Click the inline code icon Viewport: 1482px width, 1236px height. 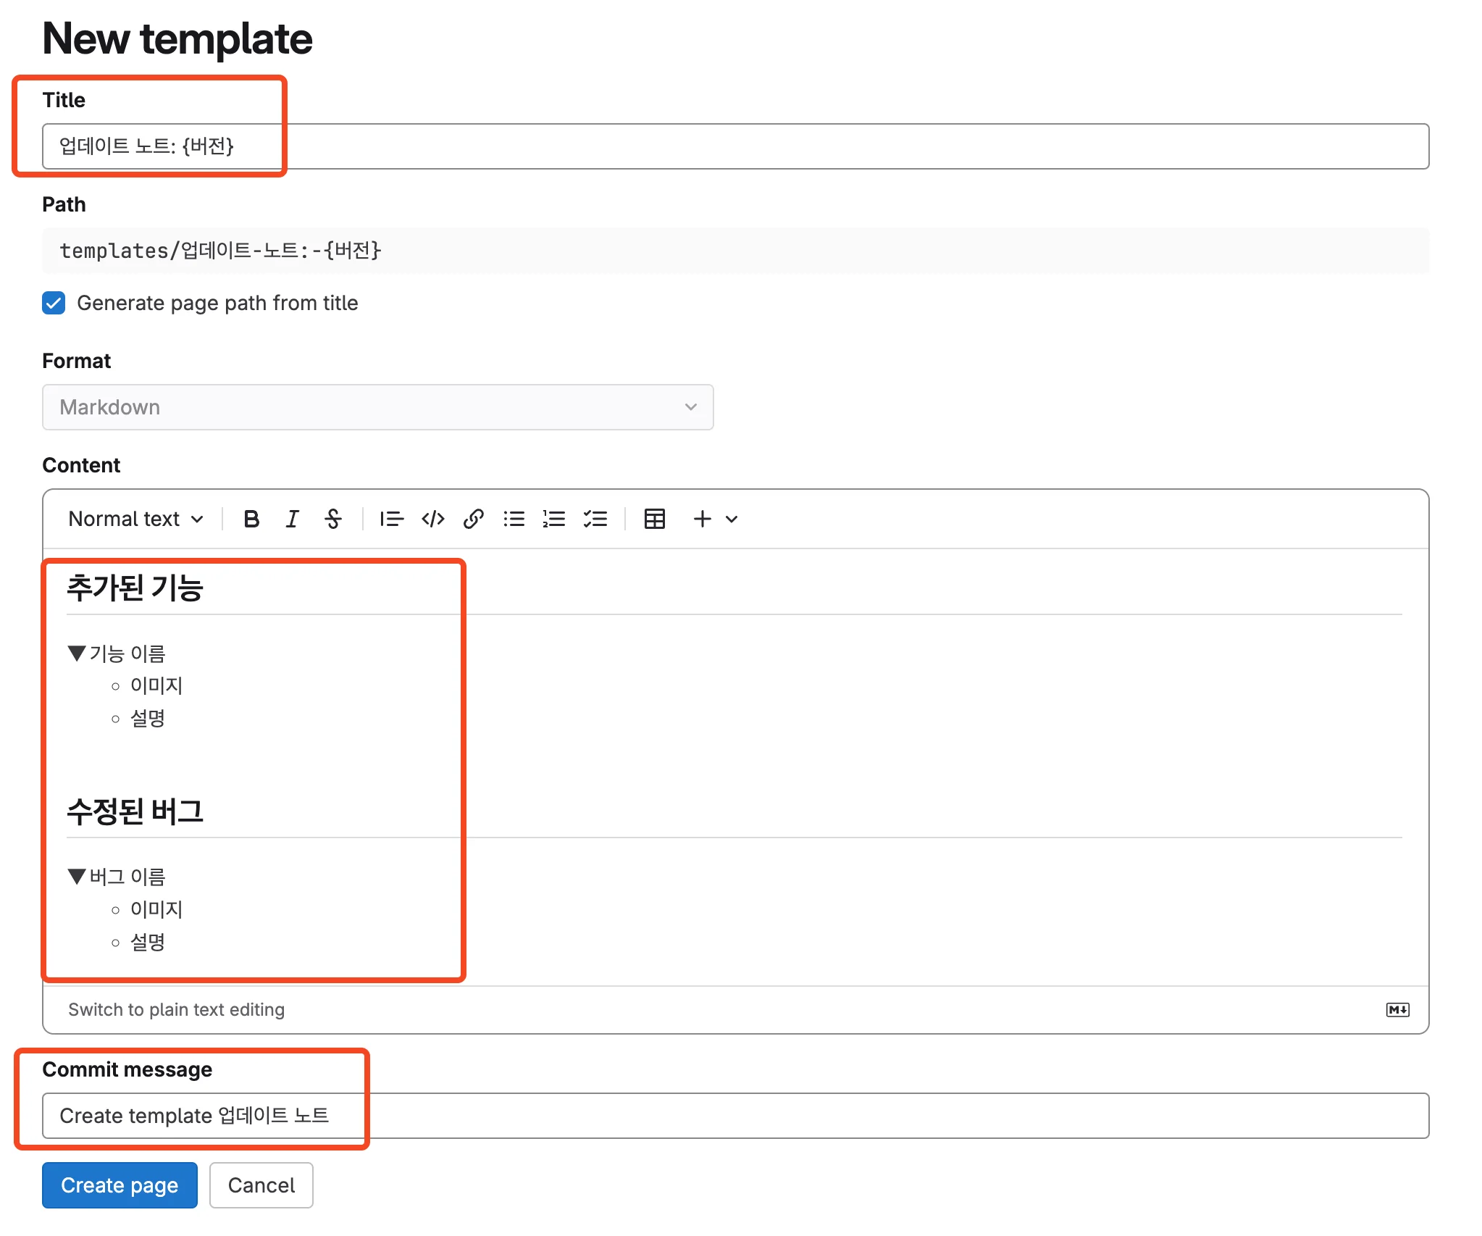[432, 519]
